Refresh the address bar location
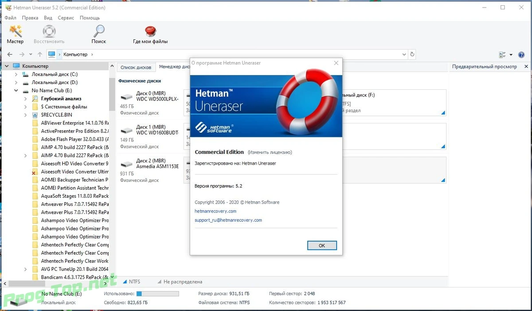Viewport: 532px width, 311px height. click(412, 54)
